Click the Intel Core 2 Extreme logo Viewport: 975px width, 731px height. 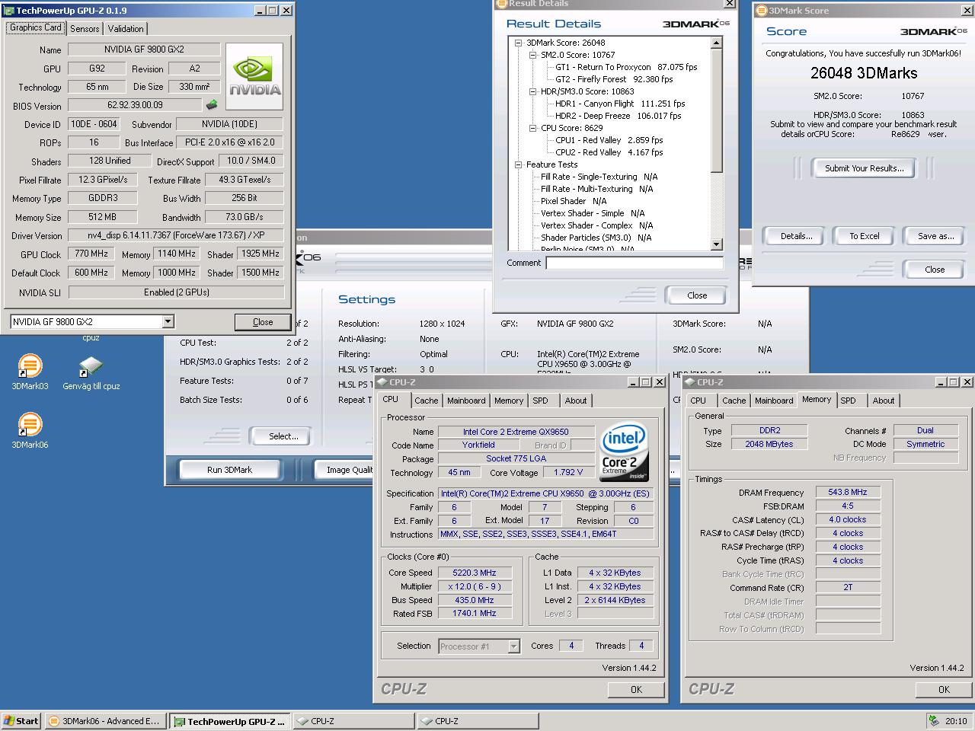(624, 452)
